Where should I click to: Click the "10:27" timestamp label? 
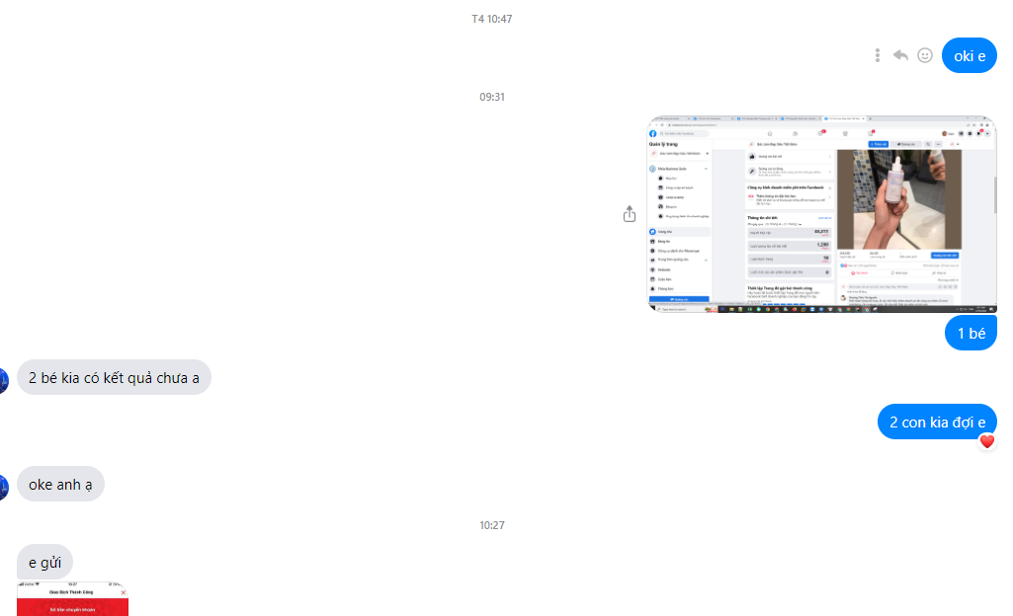point(492,525)
